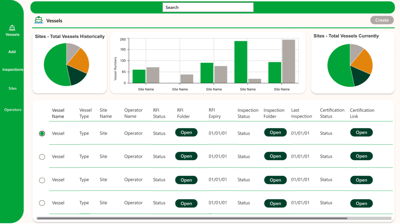
Task: Select the bottom vessel row radio button
Action: 42,203
